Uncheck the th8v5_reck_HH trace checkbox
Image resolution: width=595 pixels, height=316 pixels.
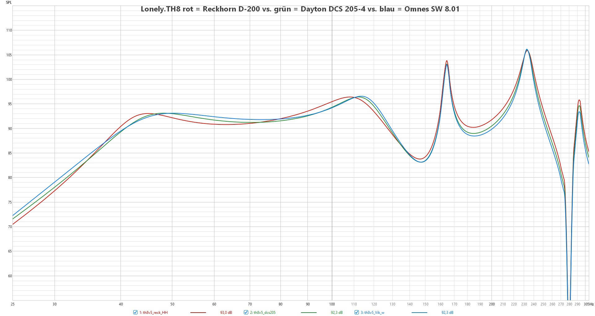(x=135, y=312)
